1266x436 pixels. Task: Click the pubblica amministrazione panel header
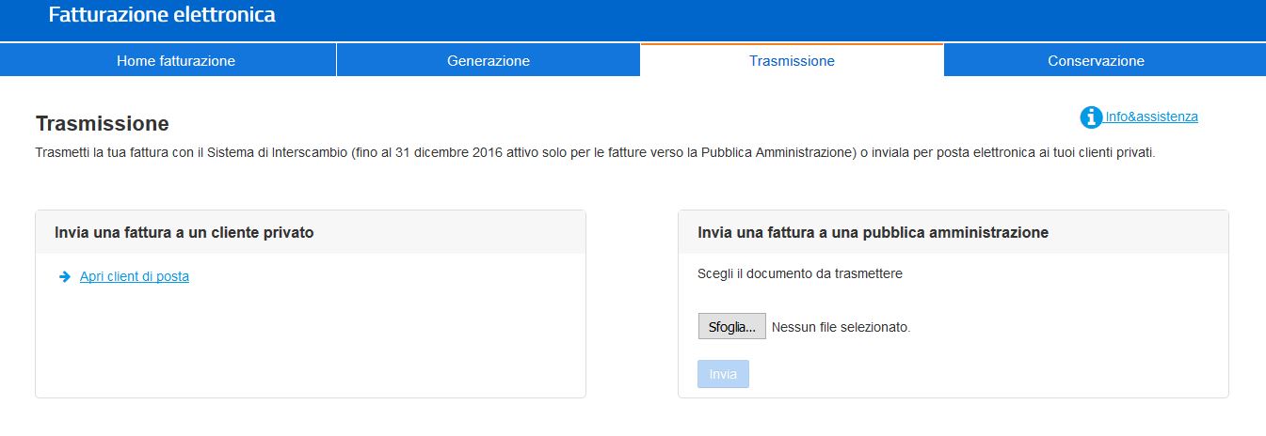click(953, 232)
